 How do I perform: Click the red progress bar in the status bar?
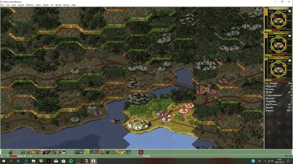tap(16, 156)
